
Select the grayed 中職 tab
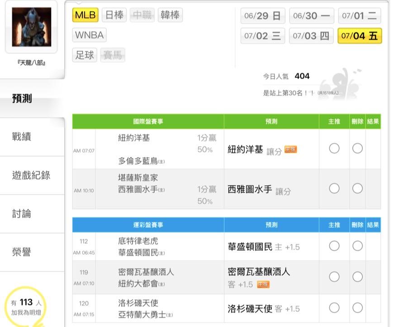click(142, 15)
